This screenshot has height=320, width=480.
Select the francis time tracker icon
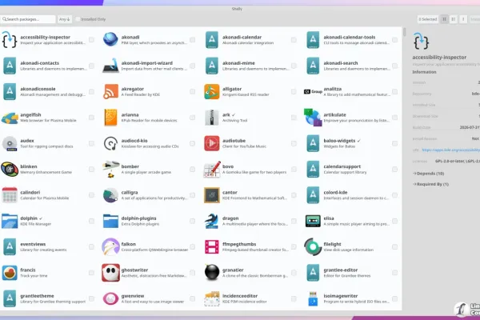(10, 273)
